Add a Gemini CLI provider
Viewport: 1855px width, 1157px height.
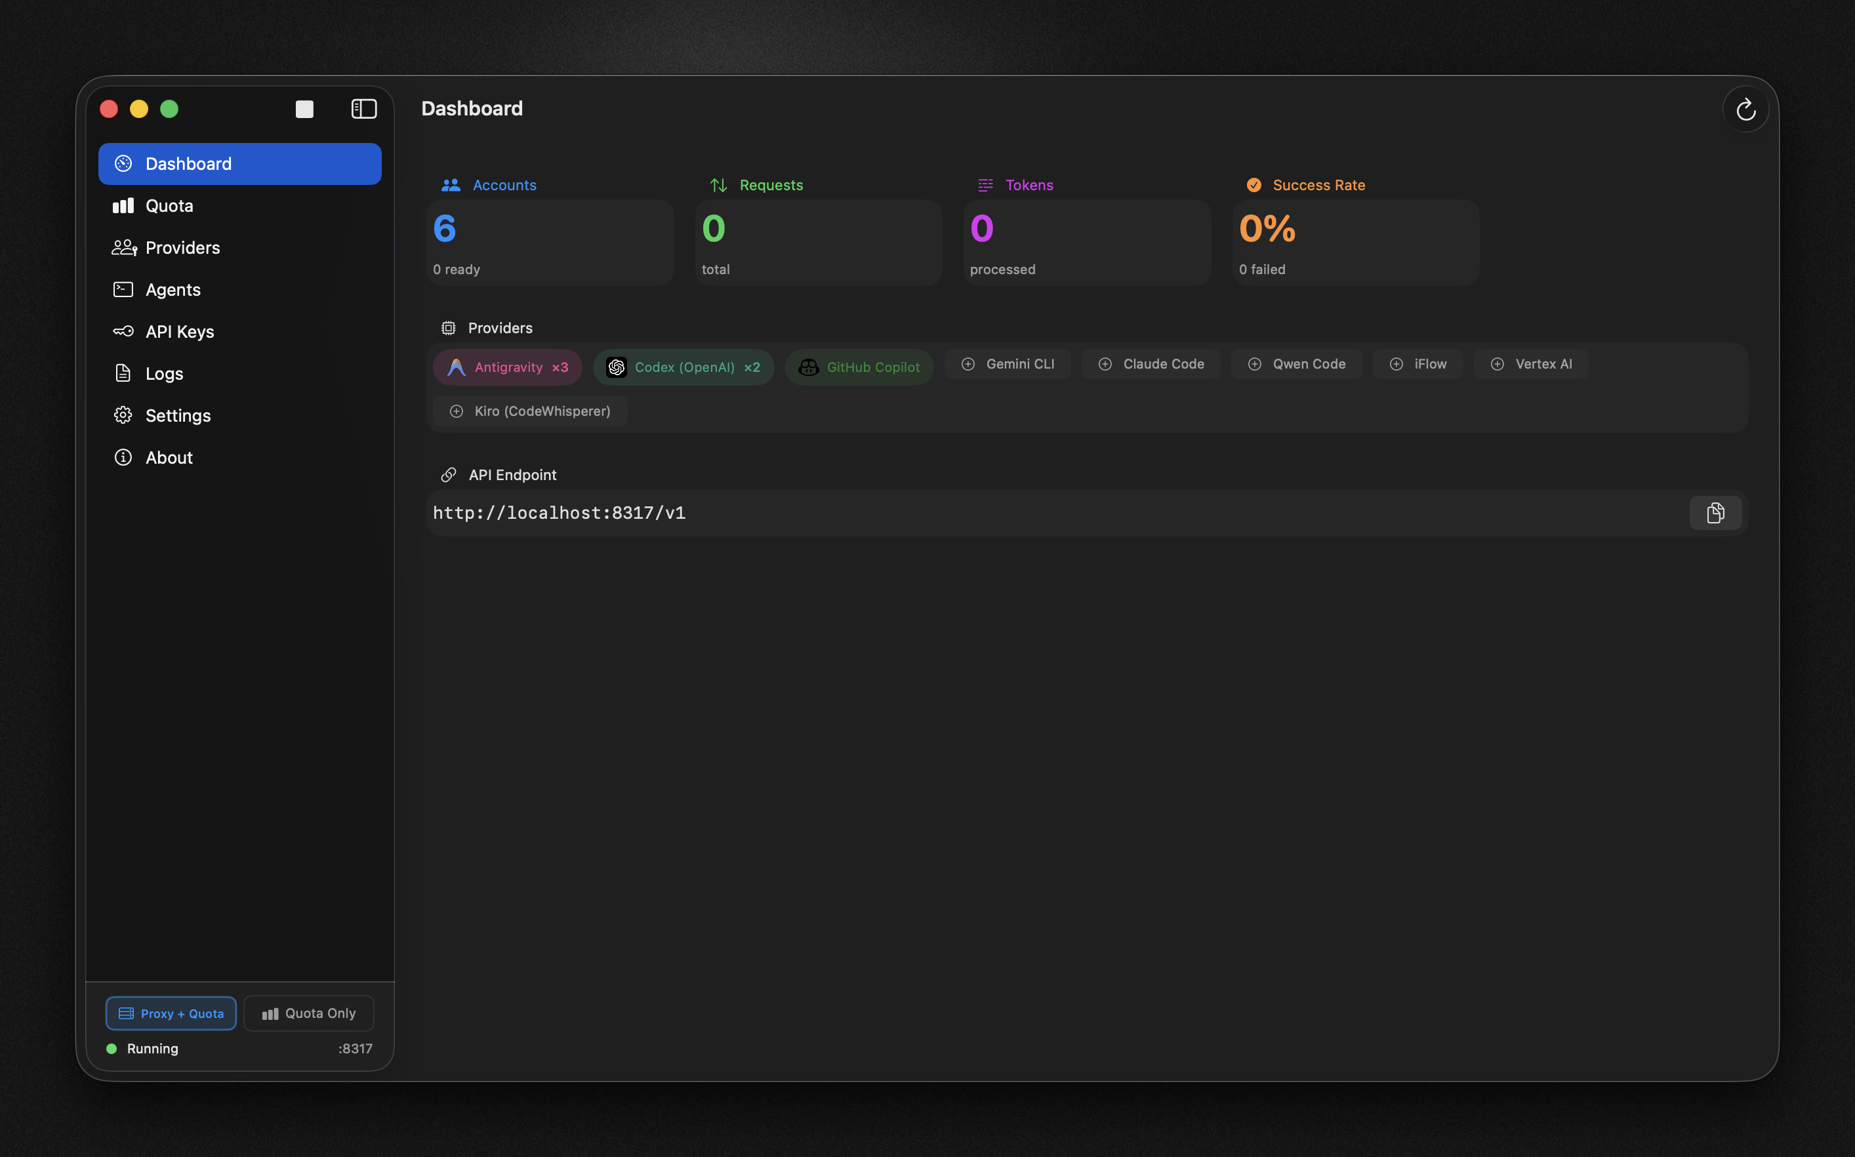[x=1007, y=364]
